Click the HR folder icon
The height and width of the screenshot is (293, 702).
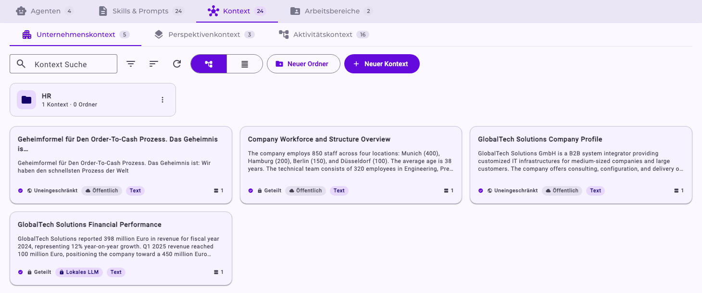26,100
